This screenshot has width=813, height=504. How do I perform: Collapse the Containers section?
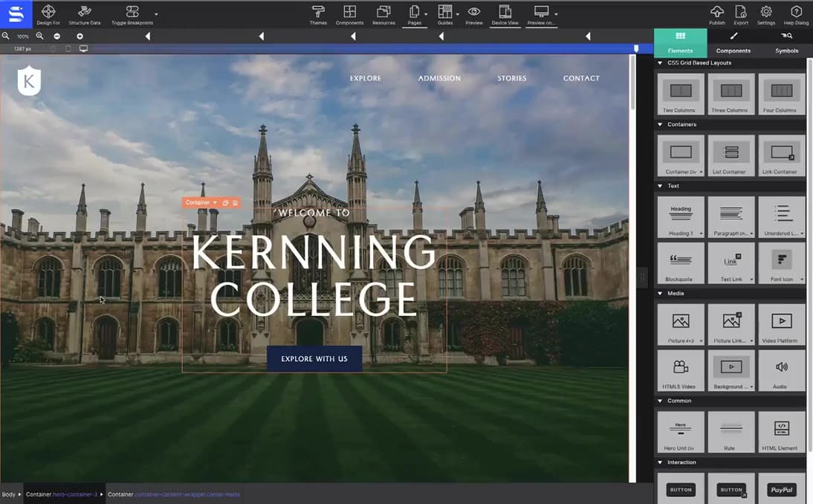click(x=660, y=125)
